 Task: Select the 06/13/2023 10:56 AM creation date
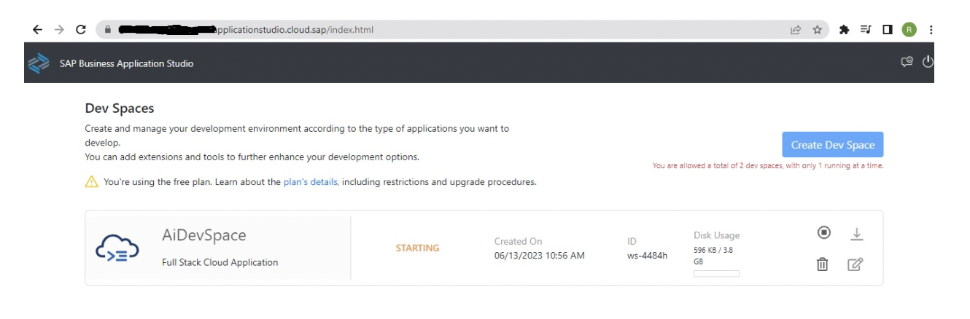tap(539, 256)
